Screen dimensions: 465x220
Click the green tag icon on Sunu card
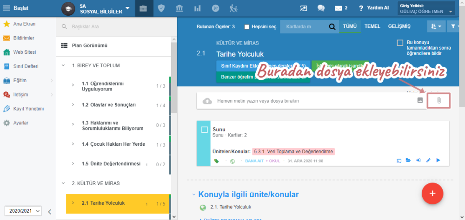pyautogui.click(x=217, y=161)
